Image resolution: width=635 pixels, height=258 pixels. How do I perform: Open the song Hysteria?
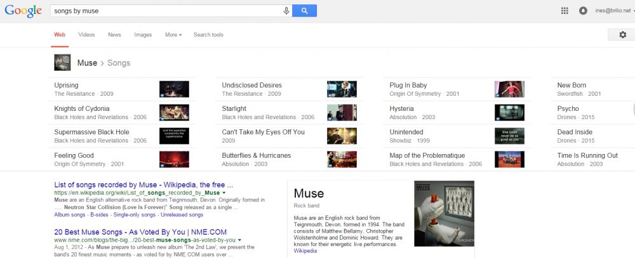402,108
